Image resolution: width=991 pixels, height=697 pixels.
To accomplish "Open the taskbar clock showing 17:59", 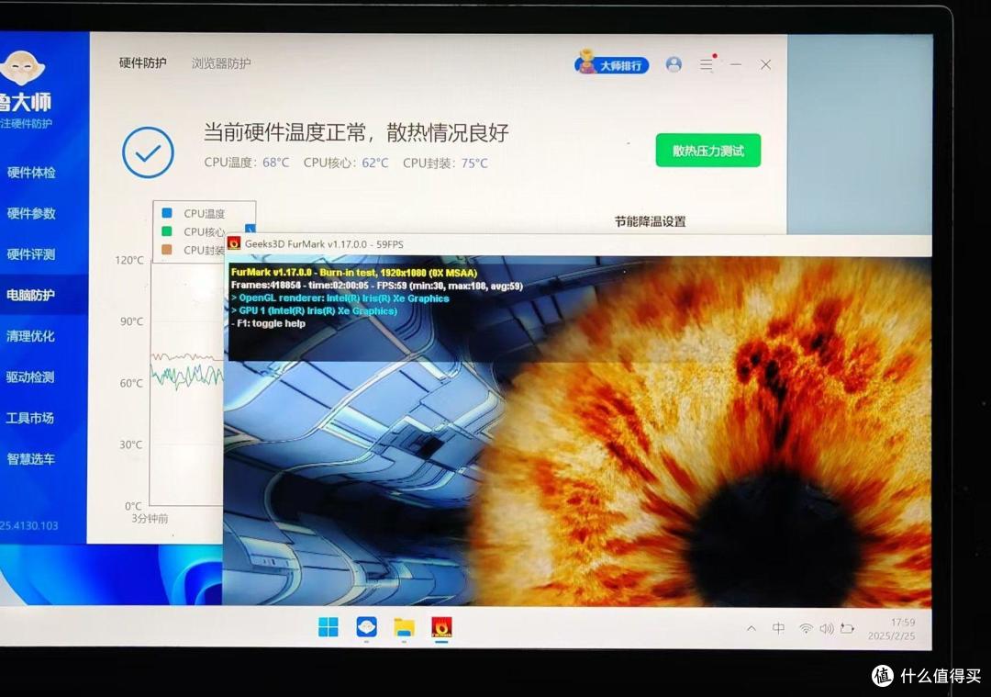I will (892, 629).
